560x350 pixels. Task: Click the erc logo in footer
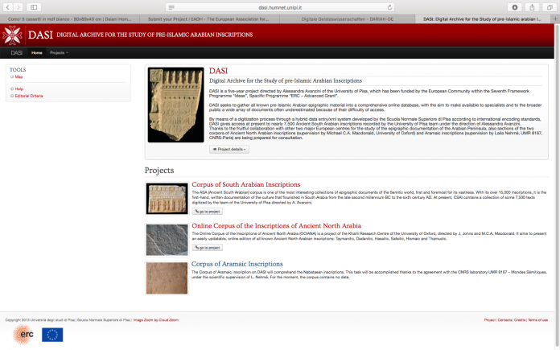(23, 335)
